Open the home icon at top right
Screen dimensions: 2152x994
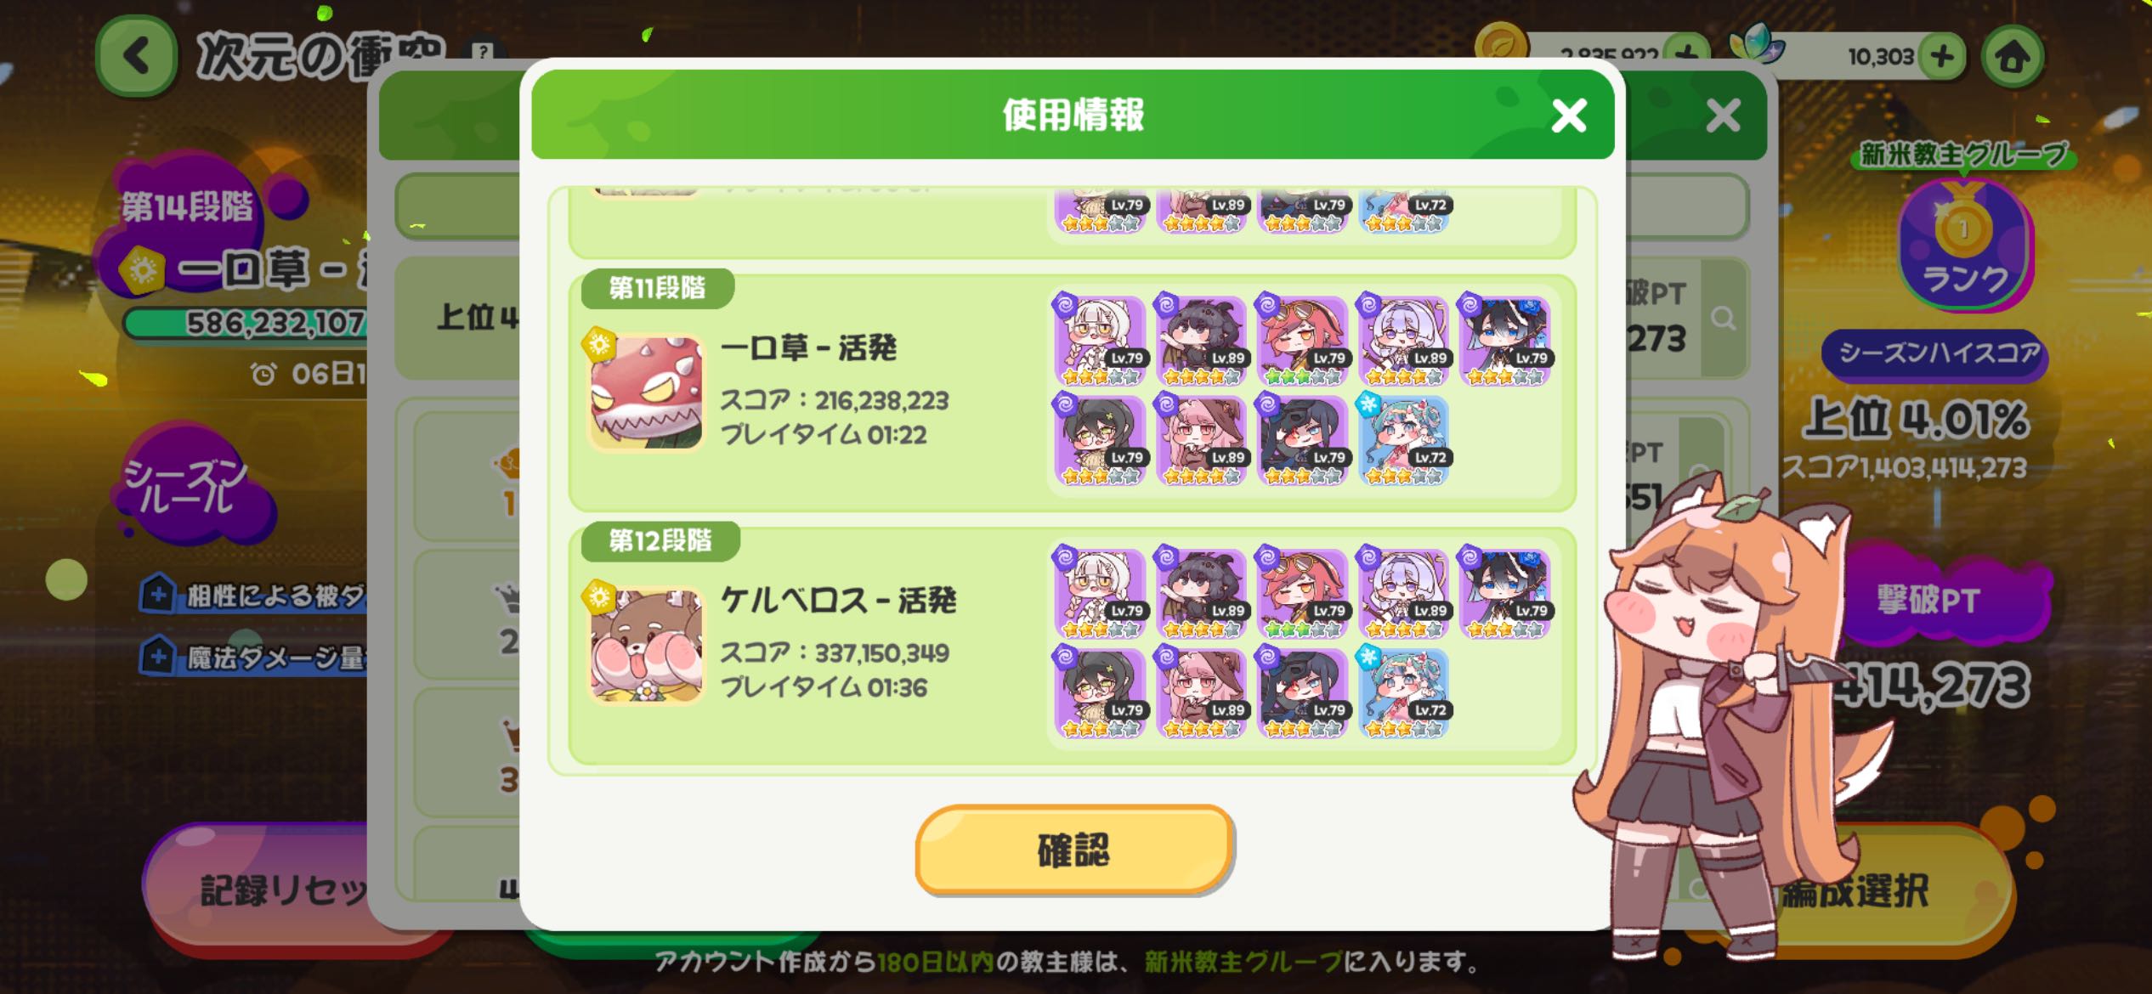coord(2012,57)
